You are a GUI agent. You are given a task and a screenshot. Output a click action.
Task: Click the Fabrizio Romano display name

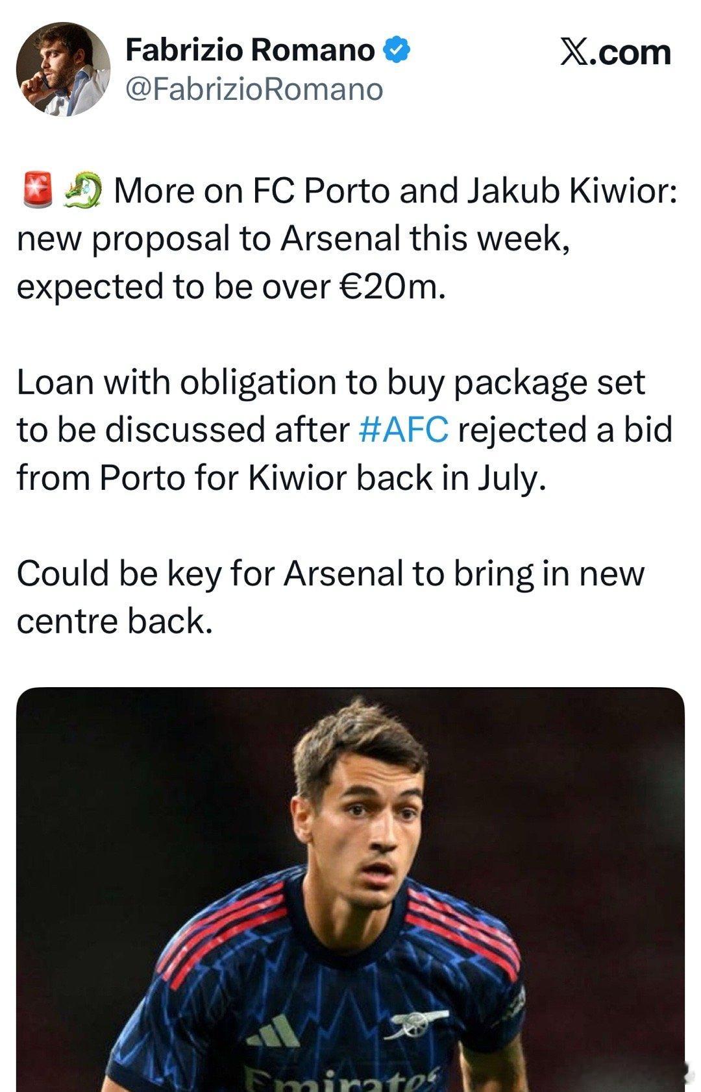[250, 50]
